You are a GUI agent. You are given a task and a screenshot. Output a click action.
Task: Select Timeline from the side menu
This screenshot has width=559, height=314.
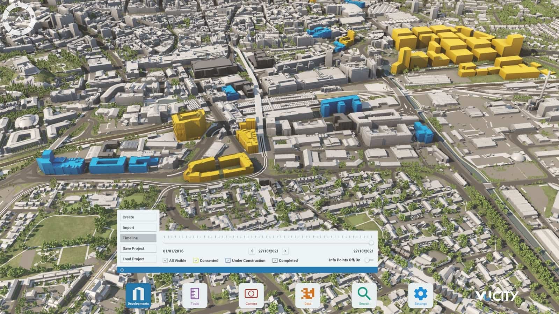[x=138, y=238]
